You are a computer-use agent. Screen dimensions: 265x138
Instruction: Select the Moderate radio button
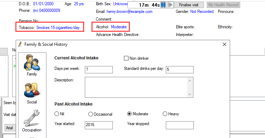tap(129, 114)
